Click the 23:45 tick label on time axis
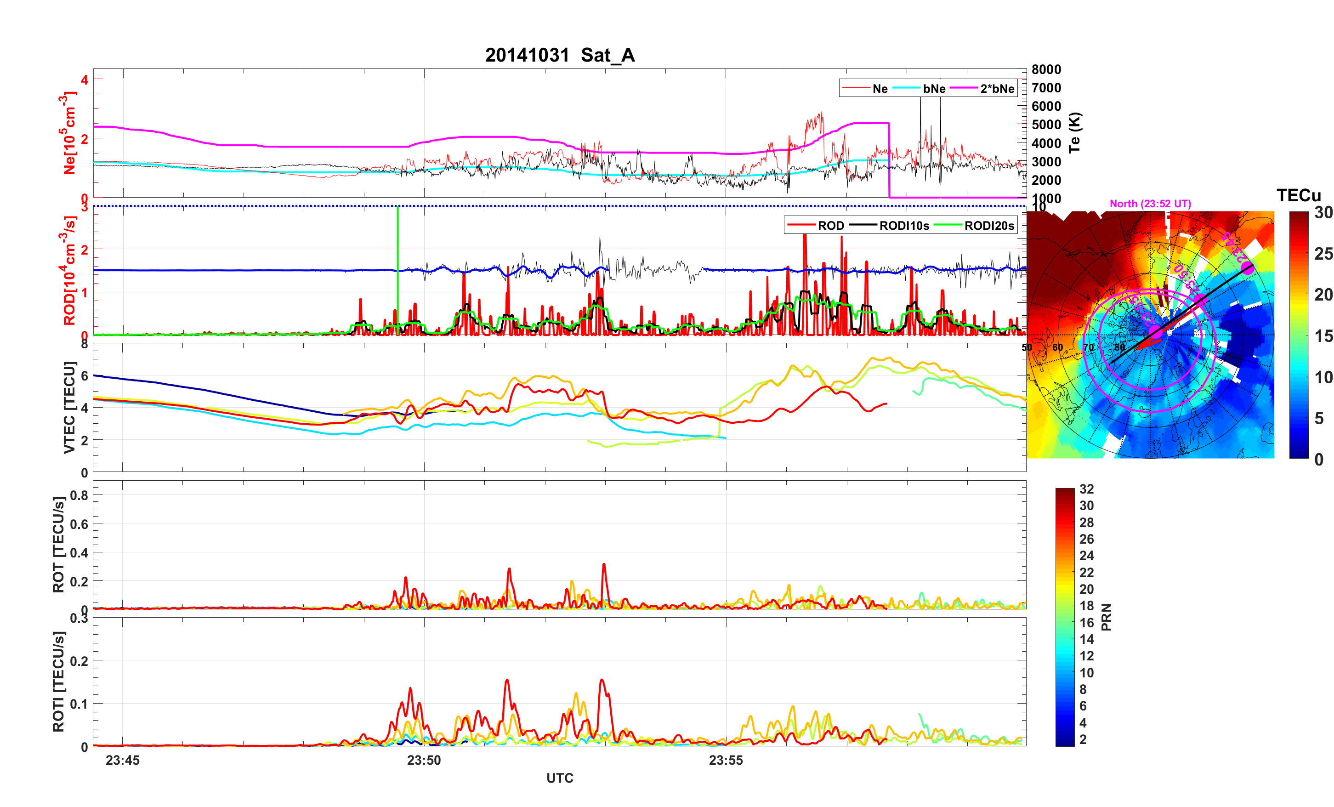This screenshot has height=807, width=1334. (122, 760)
